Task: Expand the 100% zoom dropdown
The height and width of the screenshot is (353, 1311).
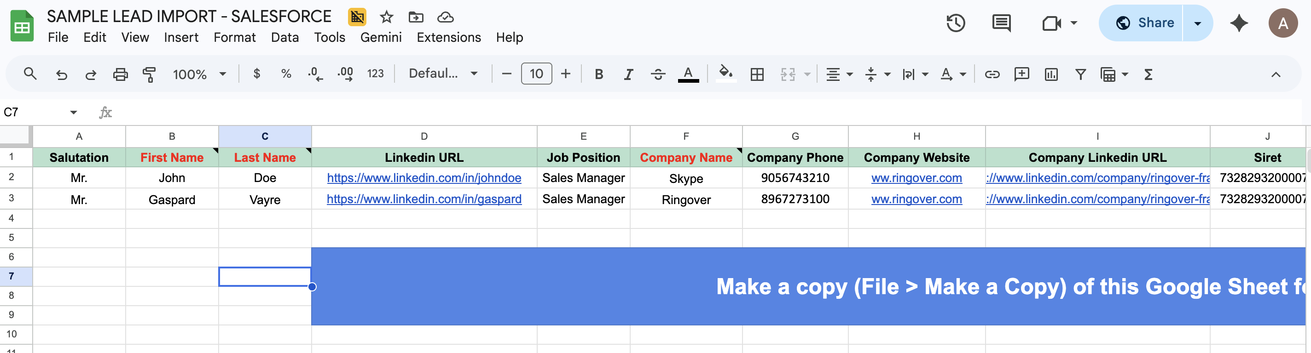Action: (199, 74)
